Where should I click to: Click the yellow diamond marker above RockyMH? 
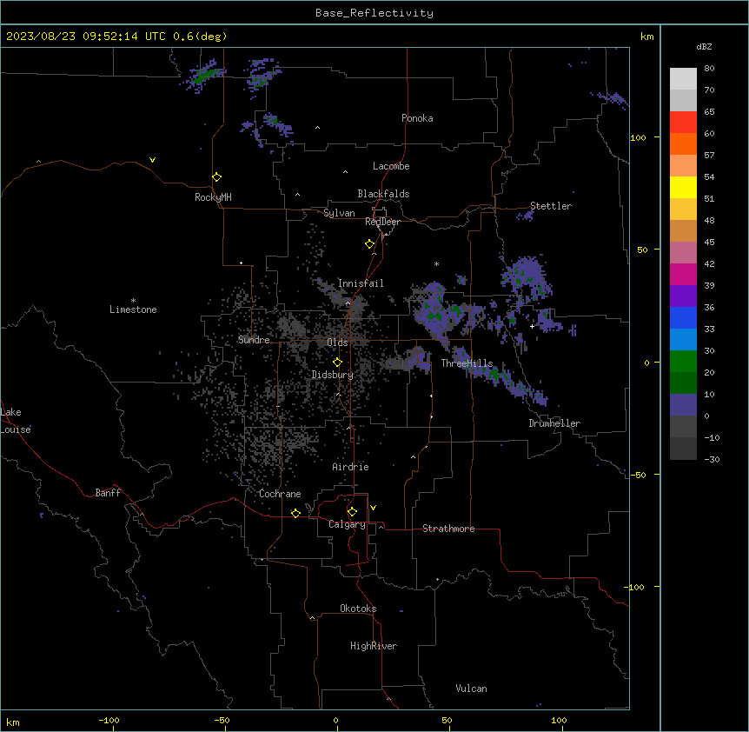[x=217, y=177]
